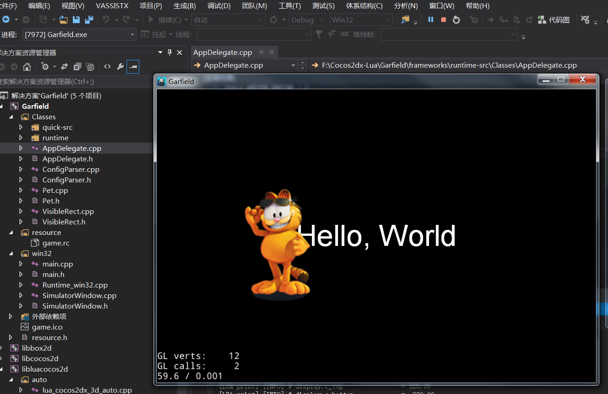Expand the runtime folder node
Image resolution: width=608 pixels, height=394 pixels.
21,138
